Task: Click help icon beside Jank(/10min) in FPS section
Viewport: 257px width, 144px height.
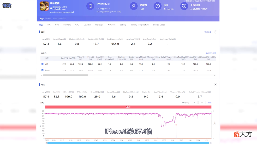Action: [119, 92]
